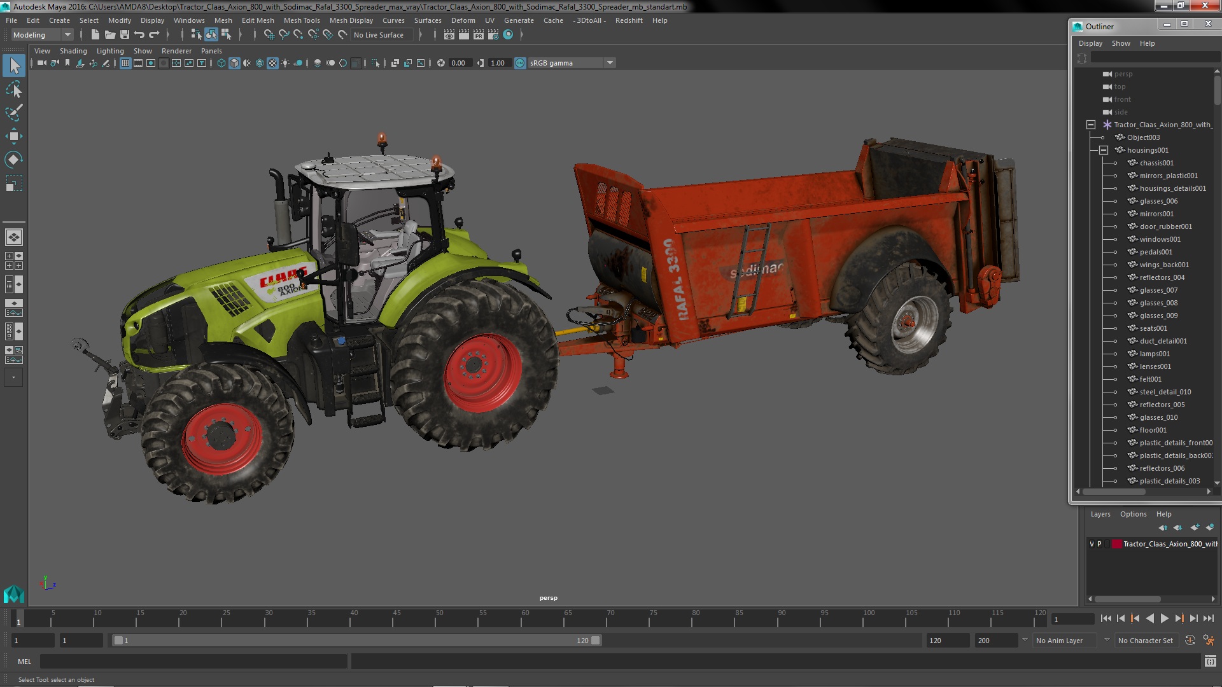Collapse Tractor_Claas_Axion_800 group in Outliner
The height and width of the screenshot is (687, 1222).
(x=1090, y=125)
